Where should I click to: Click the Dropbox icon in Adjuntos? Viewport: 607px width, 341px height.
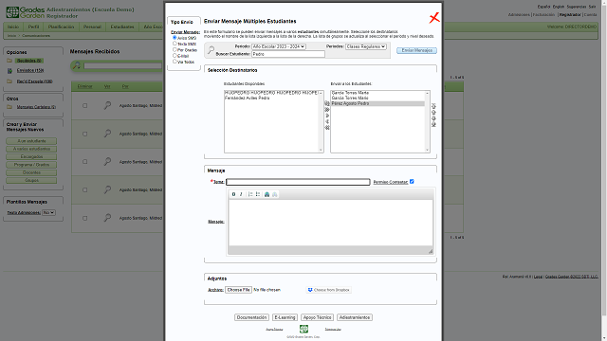[x=310, y=290]
